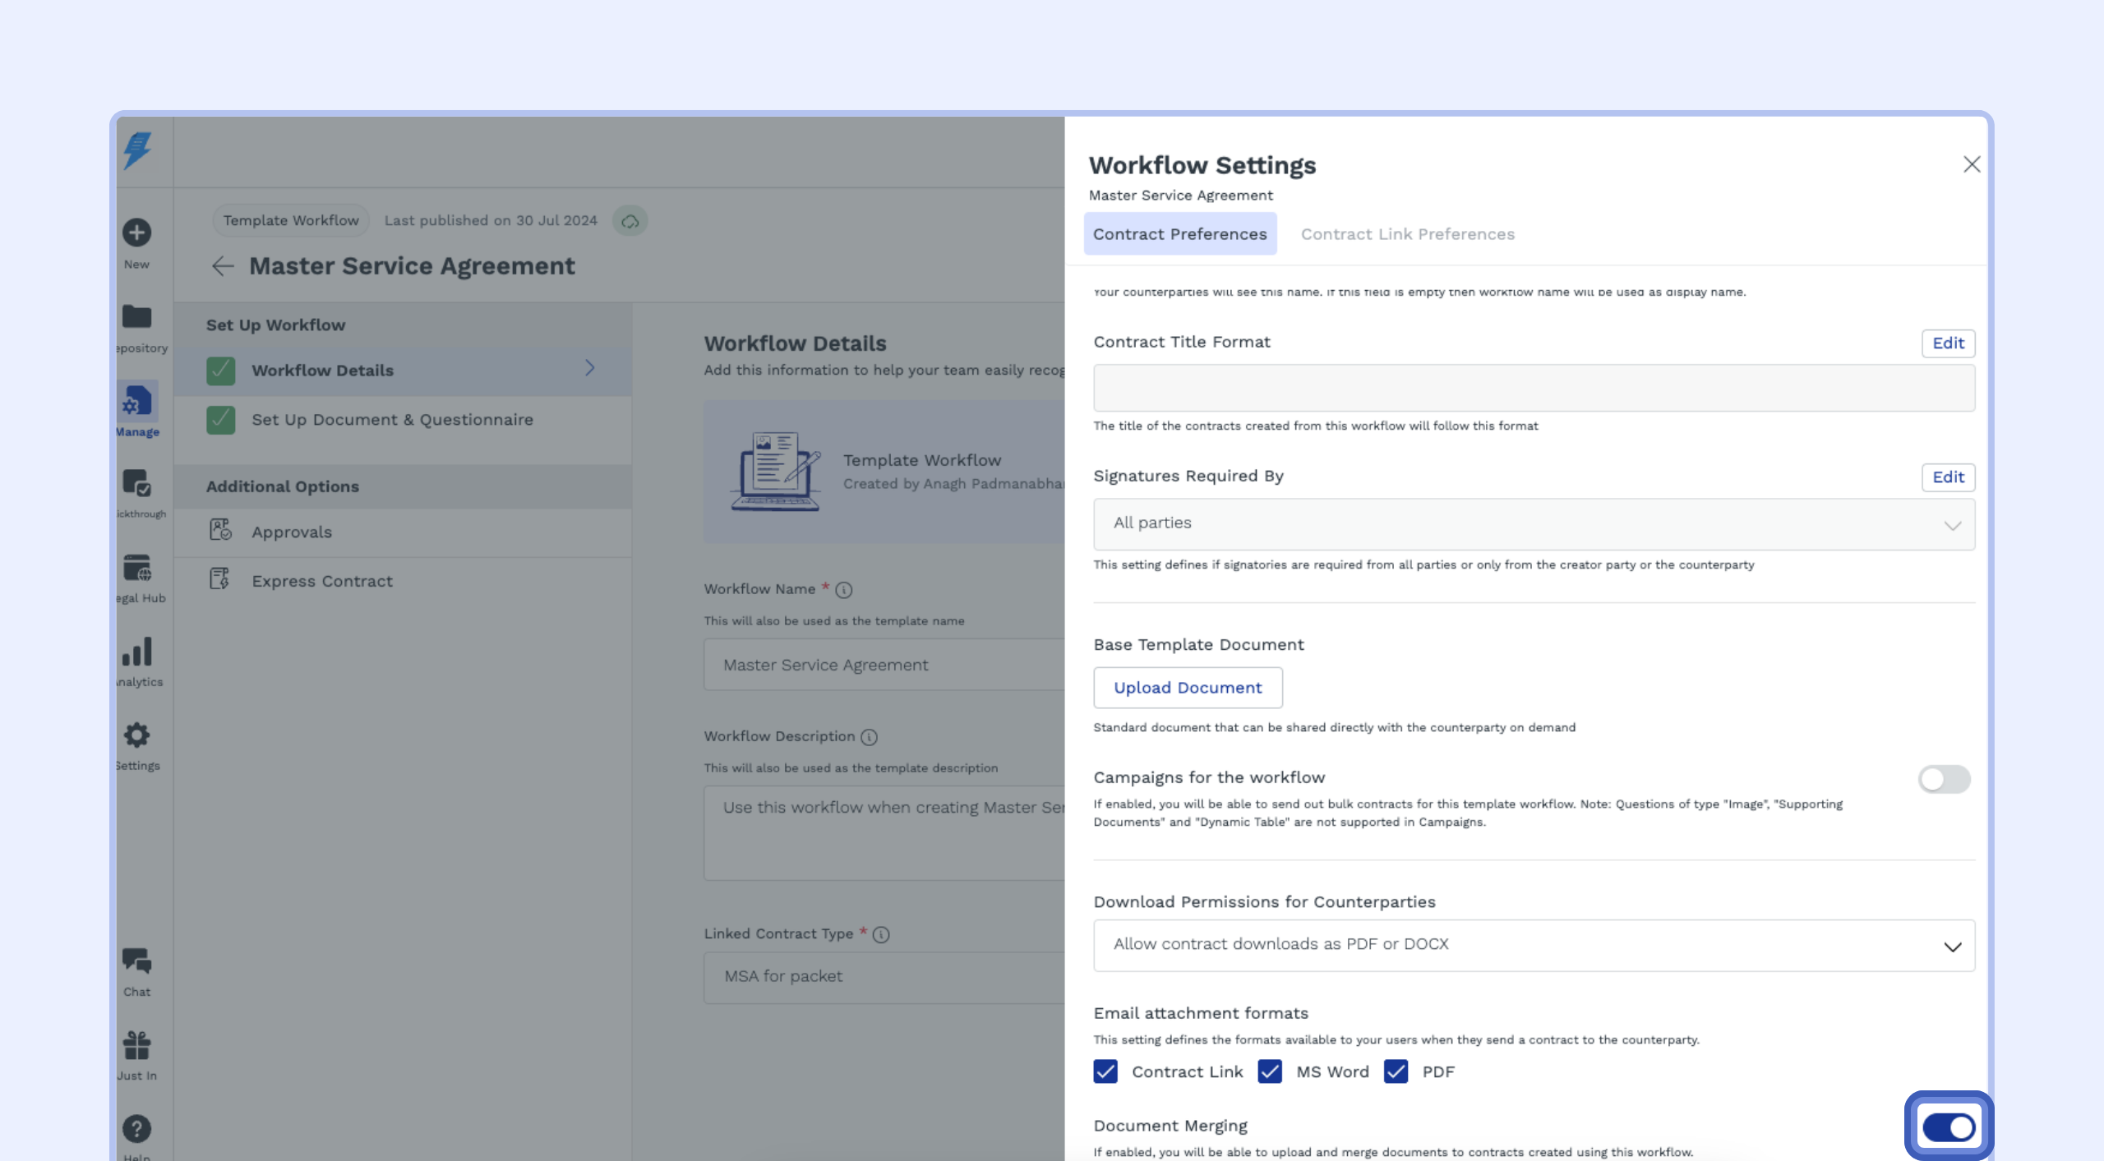Open the Analytics bar chart icon
The height and width of the screenshot is (1161, 2104).
[x=136, y=652]
